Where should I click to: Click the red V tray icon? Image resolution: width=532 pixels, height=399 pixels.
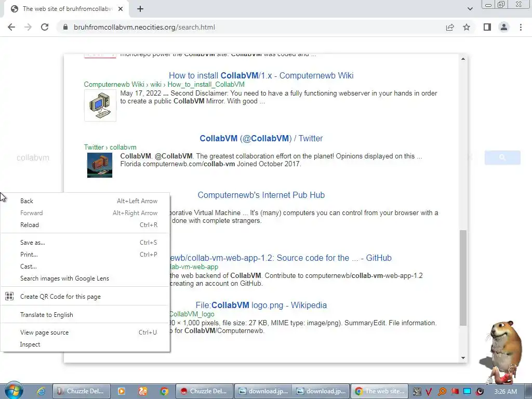(429, 392)
